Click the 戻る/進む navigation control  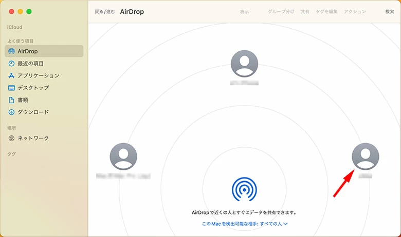104,12
